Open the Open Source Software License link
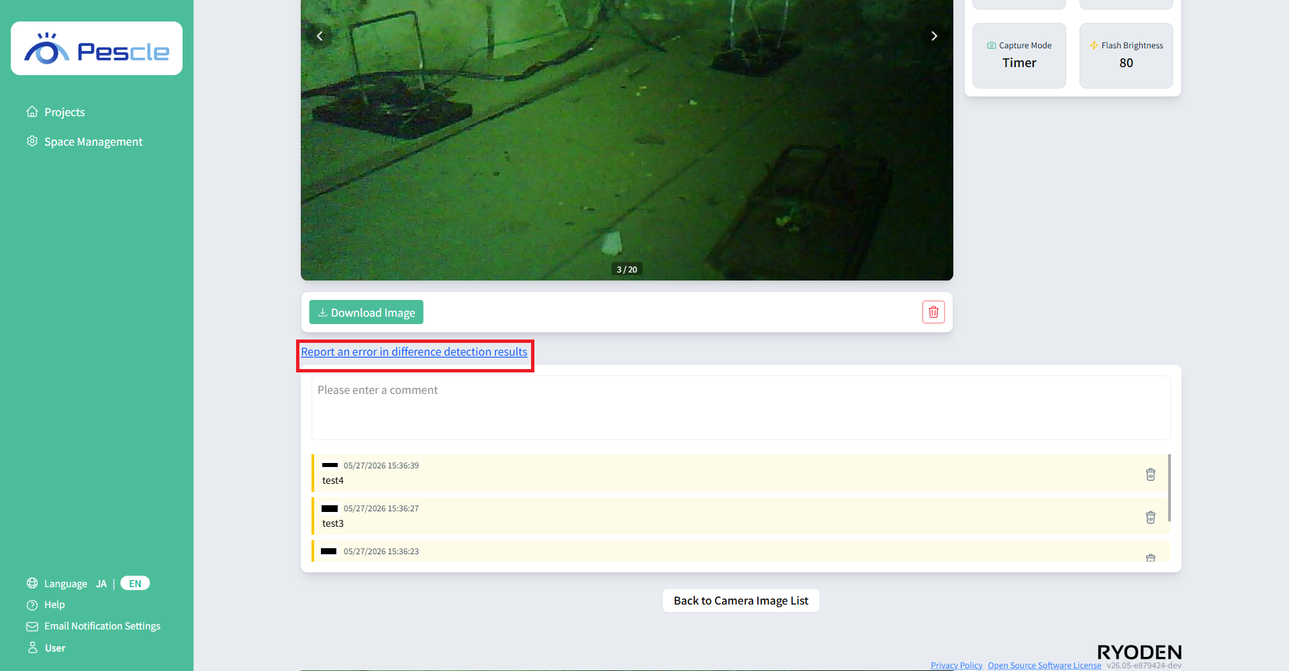 [x=1045, y=666]
